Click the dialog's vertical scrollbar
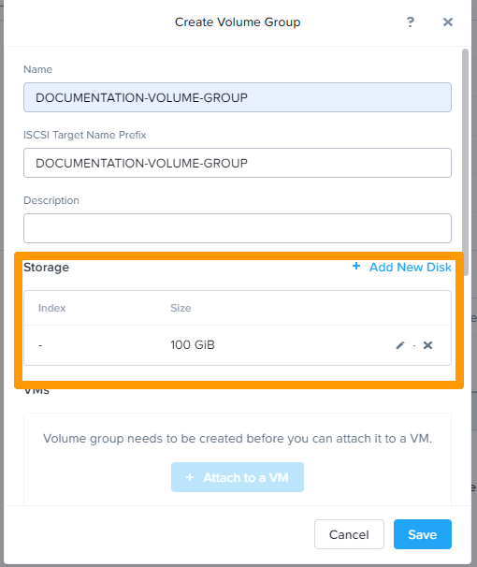 coord(466,163)
